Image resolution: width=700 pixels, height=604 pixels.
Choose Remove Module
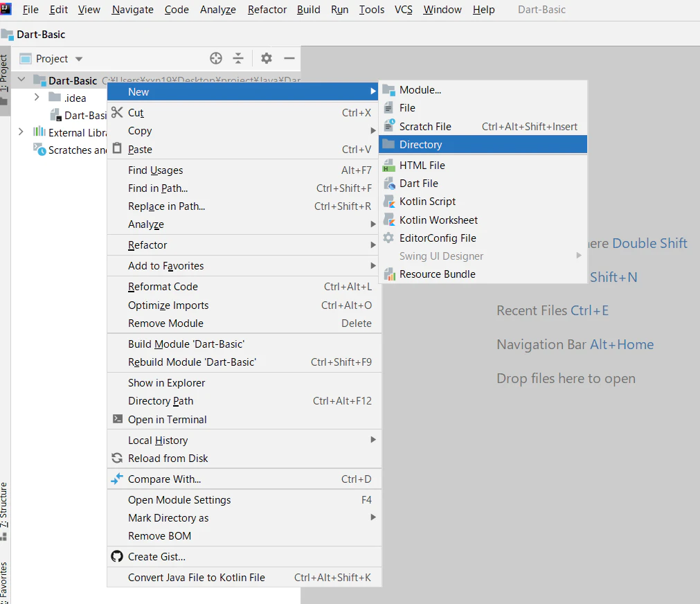pos(244,323)
